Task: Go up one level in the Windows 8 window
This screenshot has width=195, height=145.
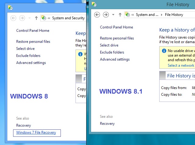Action: [x=36, y=18]
